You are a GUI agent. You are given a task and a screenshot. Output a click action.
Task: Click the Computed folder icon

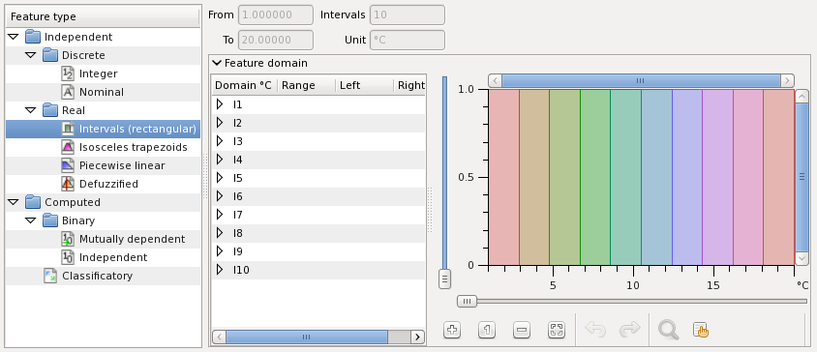click(x=33, y=201)
